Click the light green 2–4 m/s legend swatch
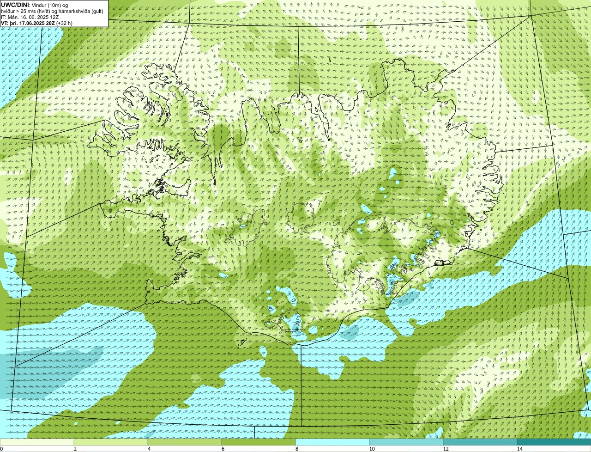Screen dimensions: 591x452 point(111,442)
